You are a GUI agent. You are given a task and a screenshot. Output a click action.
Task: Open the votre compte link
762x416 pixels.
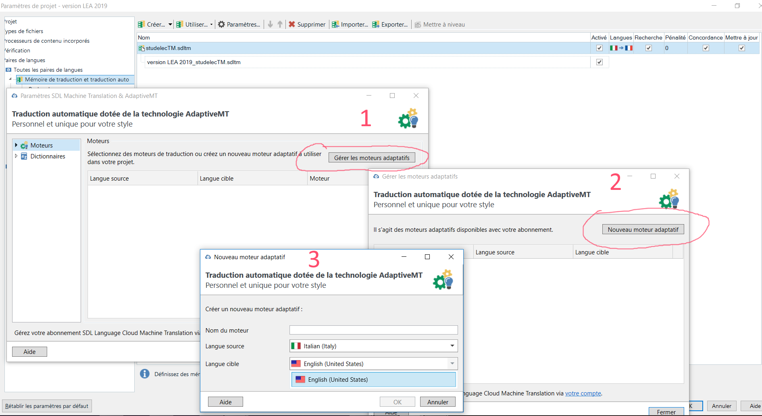click(583, 393)
